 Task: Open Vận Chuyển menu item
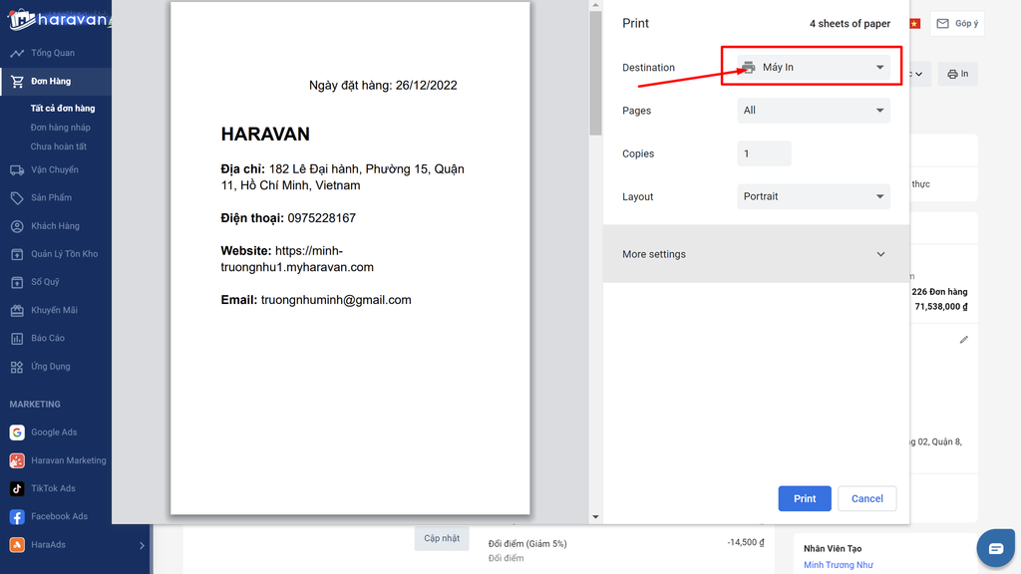(x=56, y=169)
